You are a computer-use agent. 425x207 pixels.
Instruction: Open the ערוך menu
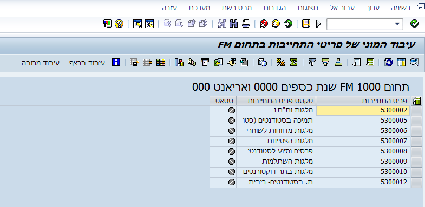pos(374,8)
